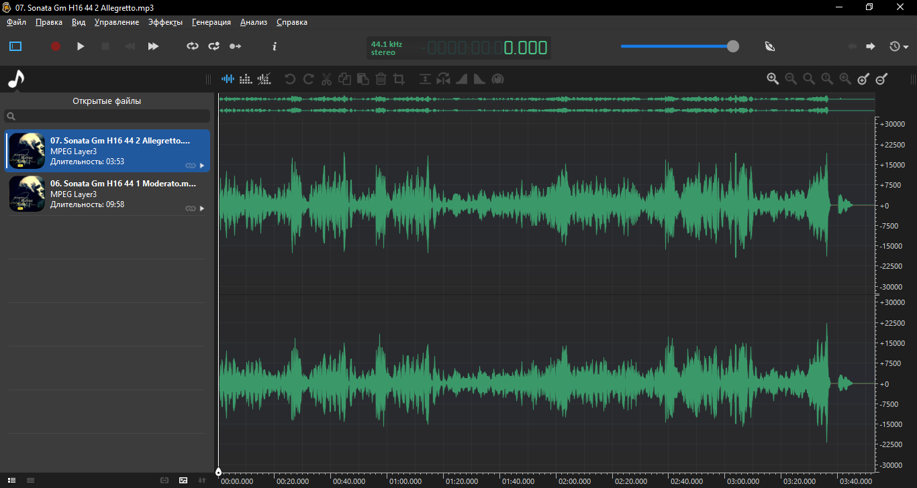Play the 06. Sonata Moderato file using its arrow
This screenshot has height=488, width=917.
[x=202, y=208]
